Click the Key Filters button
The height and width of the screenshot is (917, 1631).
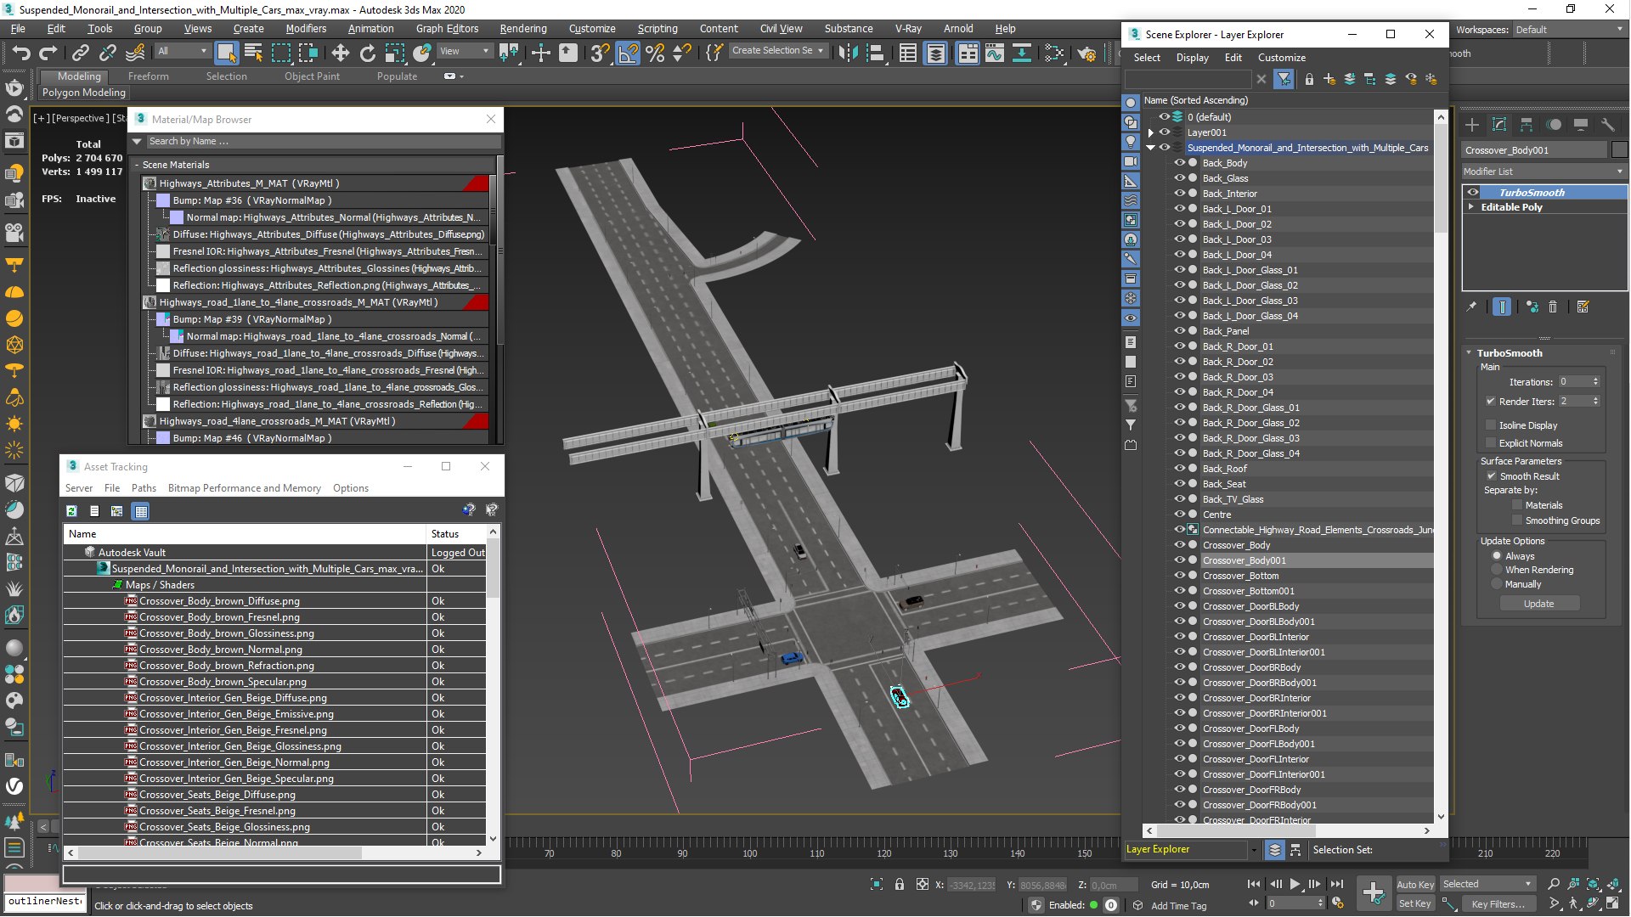pyautogui.click(x=1498, y=904)
